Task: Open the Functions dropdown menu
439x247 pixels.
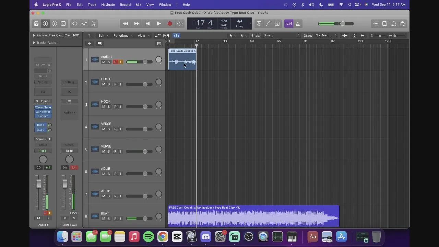Action: pos(123,35)
